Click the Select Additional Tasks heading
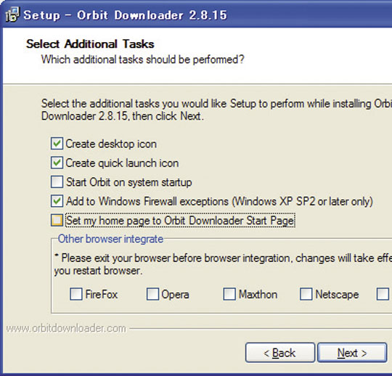 [x=90, y=44]
